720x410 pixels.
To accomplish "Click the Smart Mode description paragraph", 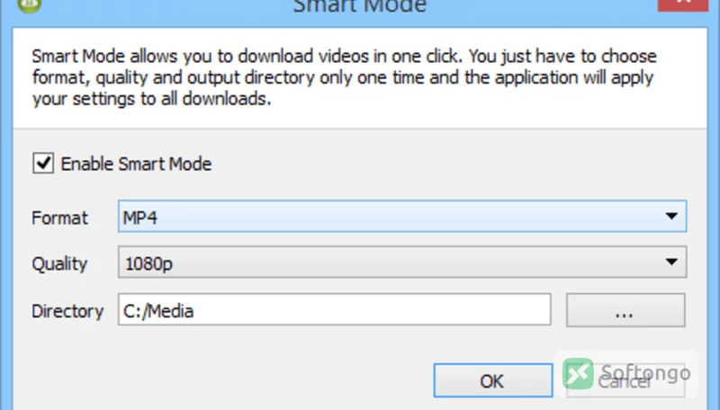I will tap(345, 77).
